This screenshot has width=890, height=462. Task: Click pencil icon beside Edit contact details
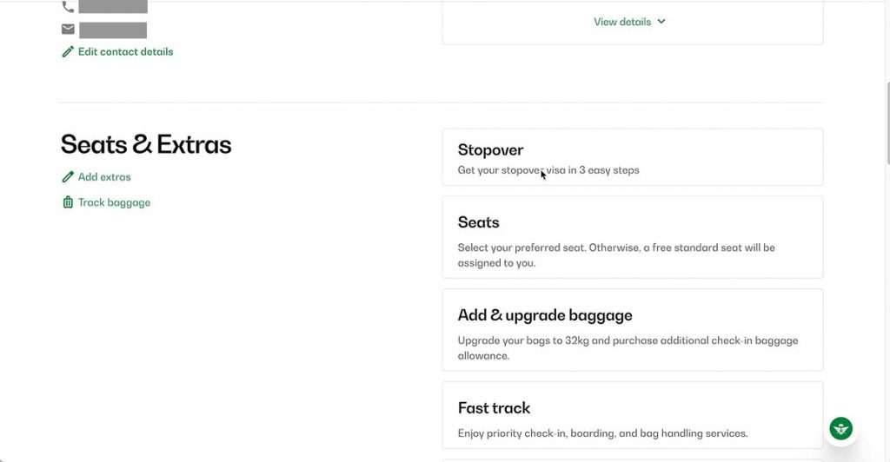click(x=68, y=52)
